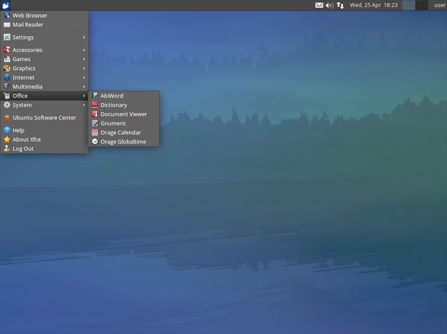Click the Orage Globaltime clock icon
The image size is (447, 334).
95,142
